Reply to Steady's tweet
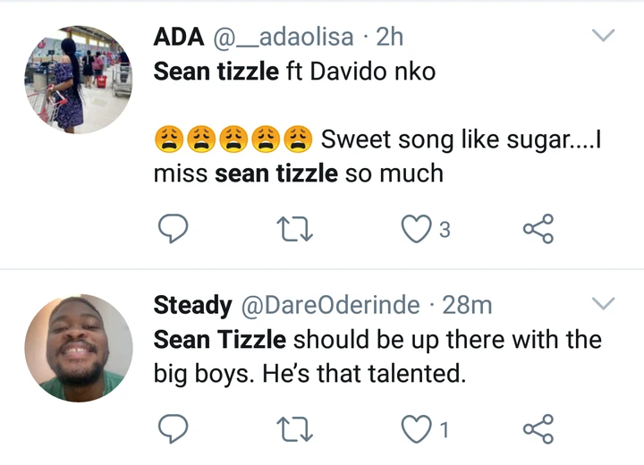The height and width of the screenshot is (465, 644). point(173,430)
